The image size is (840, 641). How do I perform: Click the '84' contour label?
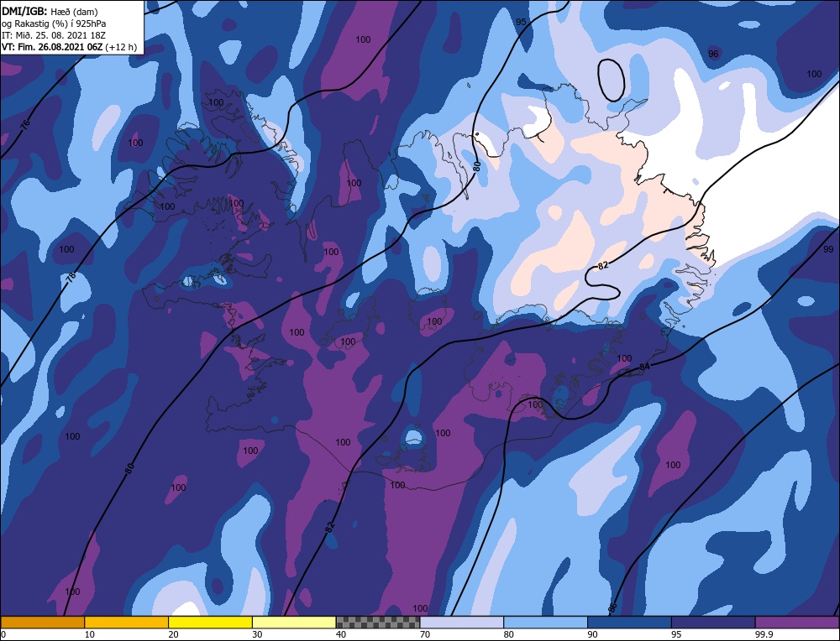[644, 367]
